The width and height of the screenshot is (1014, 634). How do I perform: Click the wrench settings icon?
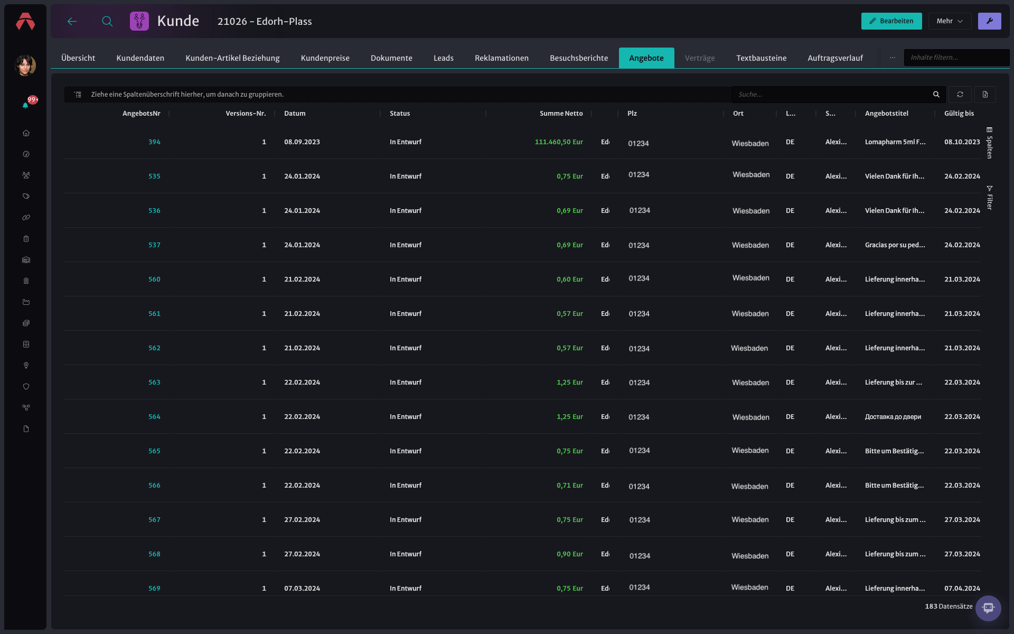point(989,21)
